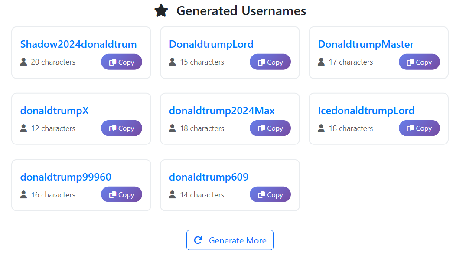Screen dimensions: 453x256
Task: Click the person icon beside donaldtrump99960
Action: tap(23, 194)
